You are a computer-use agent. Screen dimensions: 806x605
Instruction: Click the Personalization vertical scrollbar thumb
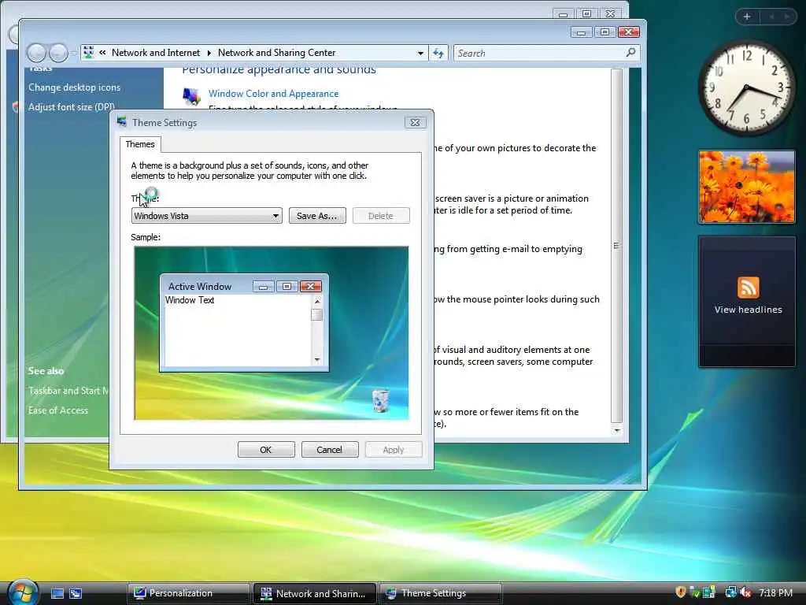point(617,246)
